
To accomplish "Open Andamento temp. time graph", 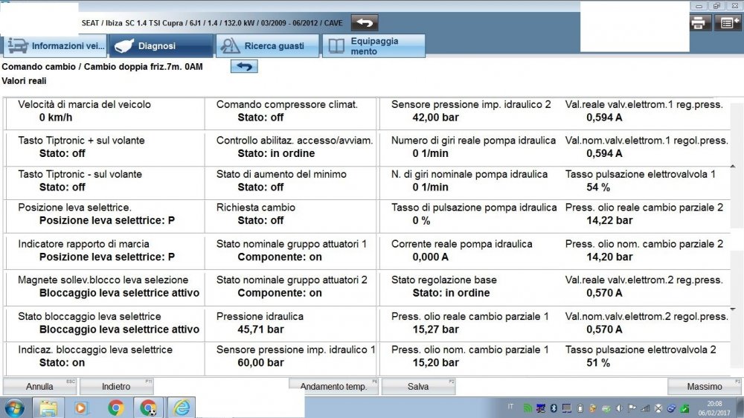I will (333, 387).
